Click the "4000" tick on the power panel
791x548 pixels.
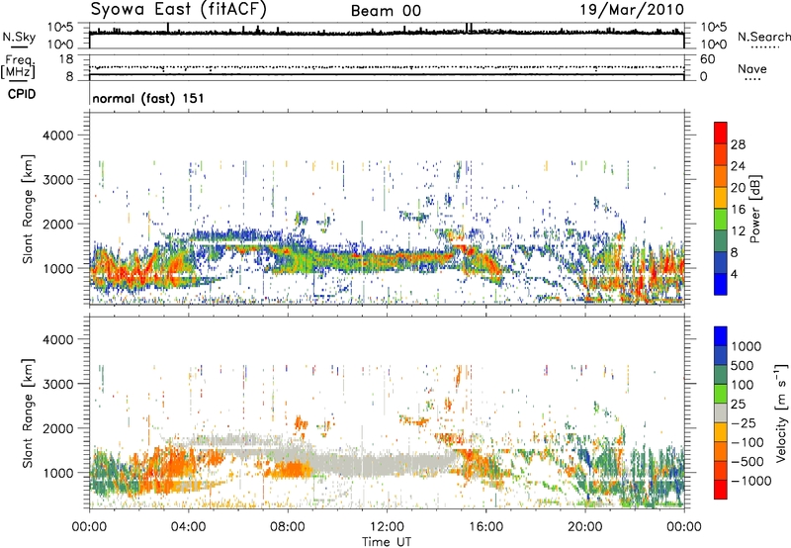click(x=57, y=136)
